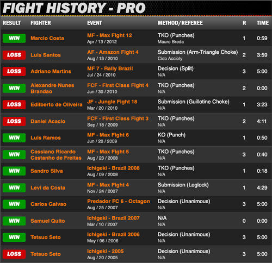Viewport: 272px width, 263px height.
Task: Open Carlos Galvao fighter link
Action: 48,204
